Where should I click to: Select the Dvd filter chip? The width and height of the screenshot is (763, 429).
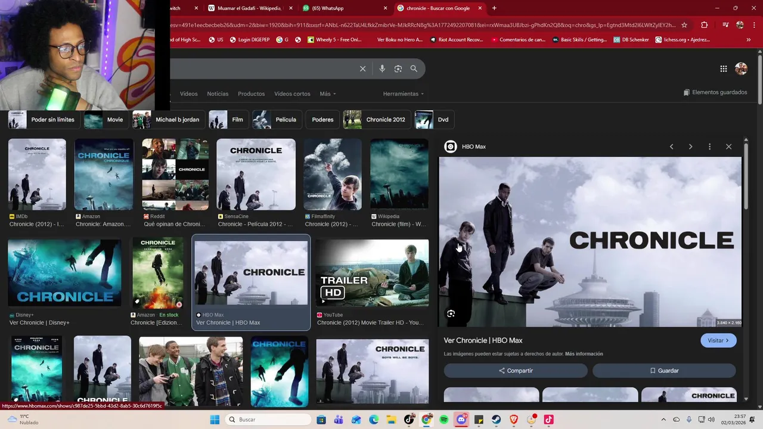[435, 120]
